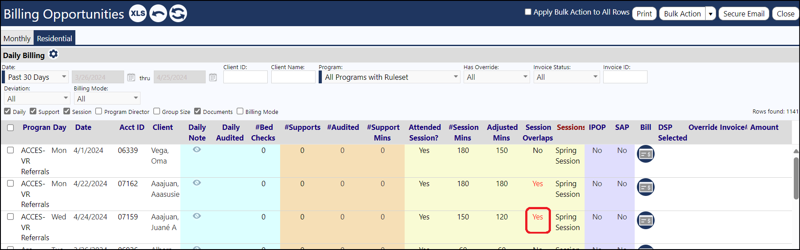Screen dimensions: 800x250
Task: Sort by the Amount column header
Action: click(764, 127)
